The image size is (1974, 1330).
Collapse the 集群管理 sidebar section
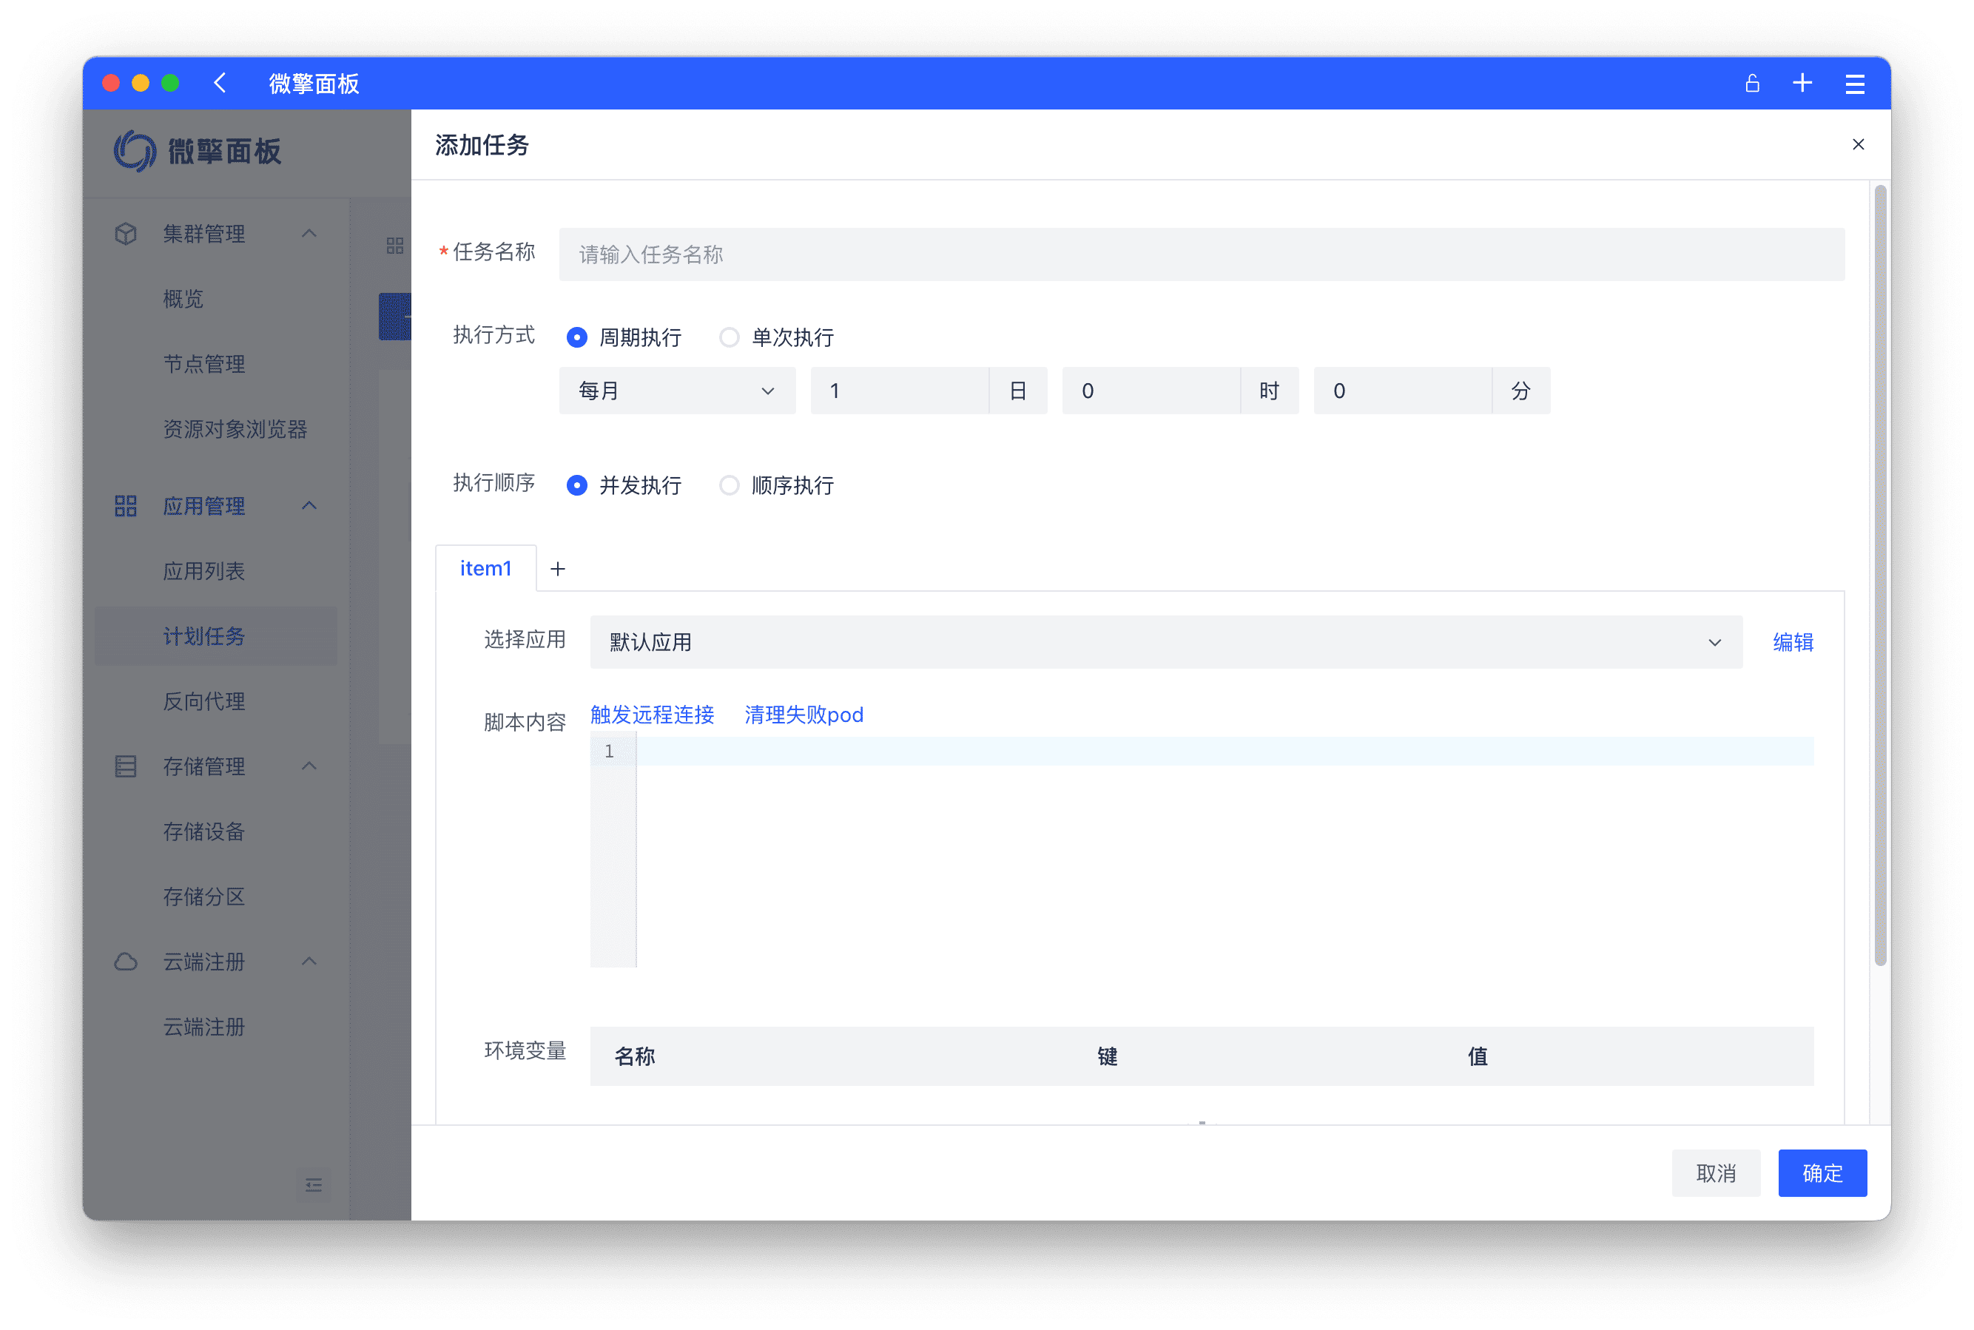[x=309, y=233]
